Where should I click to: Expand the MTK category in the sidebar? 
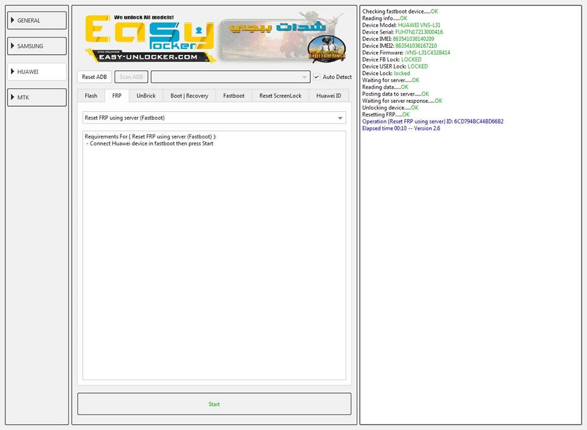tap(37, 97)
